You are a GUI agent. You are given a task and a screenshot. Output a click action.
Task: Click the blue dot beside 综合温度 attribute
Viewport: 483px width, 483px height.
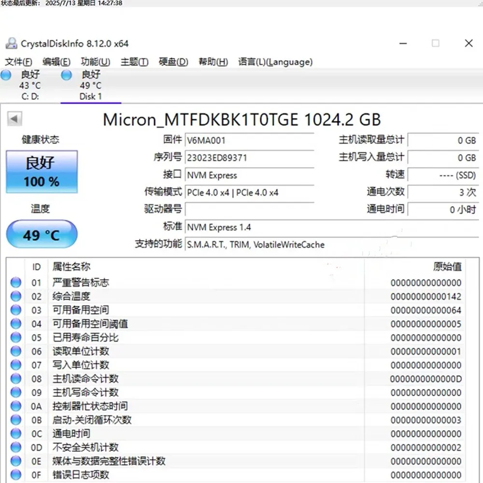15,296
